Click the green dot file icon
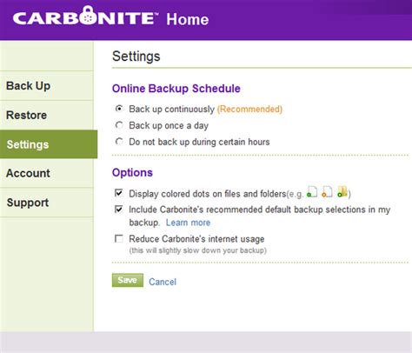The width and height of the screenshot is (412, 353). 312,192
